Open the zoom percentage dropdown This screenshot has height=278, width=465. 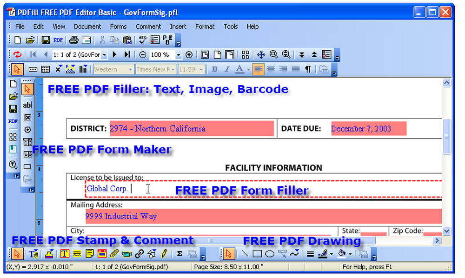point(178,55)
